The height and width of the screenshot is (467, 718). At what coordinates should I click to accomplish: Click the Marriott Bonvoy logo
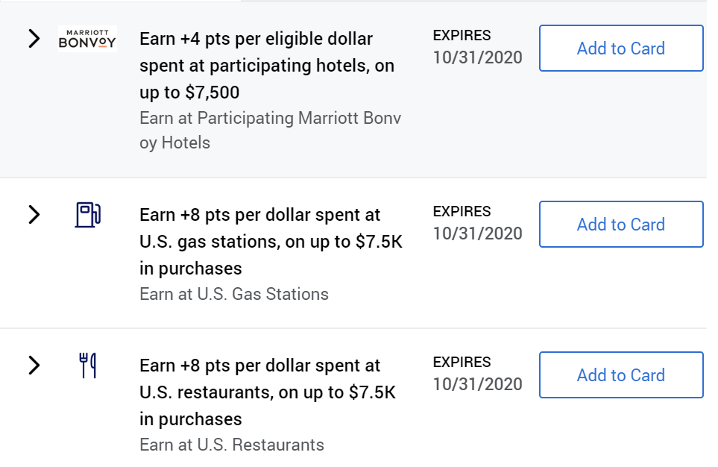(x=87, y=39)
